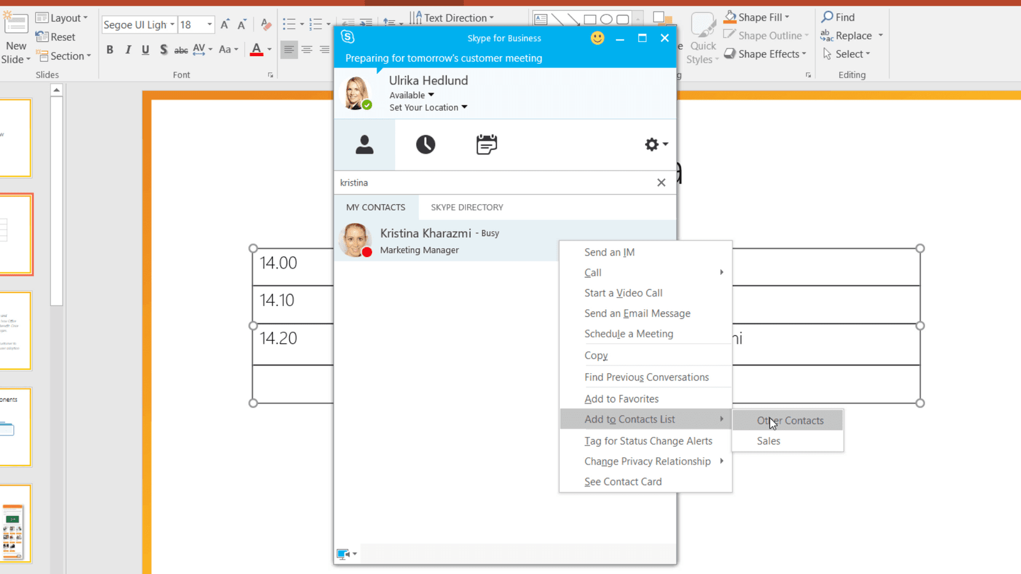
Task: Open the Meetings calendar icon
Action: coord(486,145)
